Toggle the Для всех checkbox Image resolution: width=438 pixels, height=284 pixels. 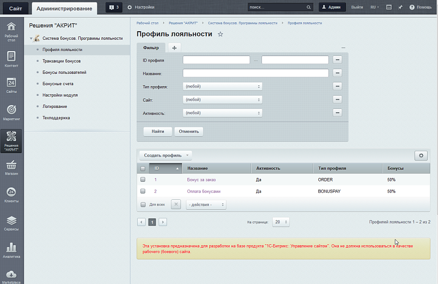point(143,204)
